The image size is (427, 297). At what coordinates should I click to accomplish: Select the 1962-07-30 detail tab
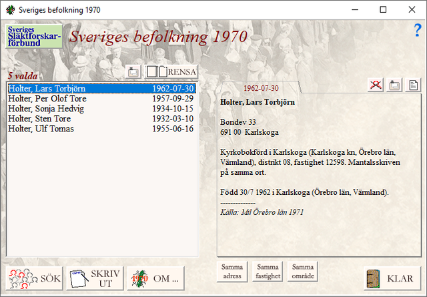[x=261, y=88]
